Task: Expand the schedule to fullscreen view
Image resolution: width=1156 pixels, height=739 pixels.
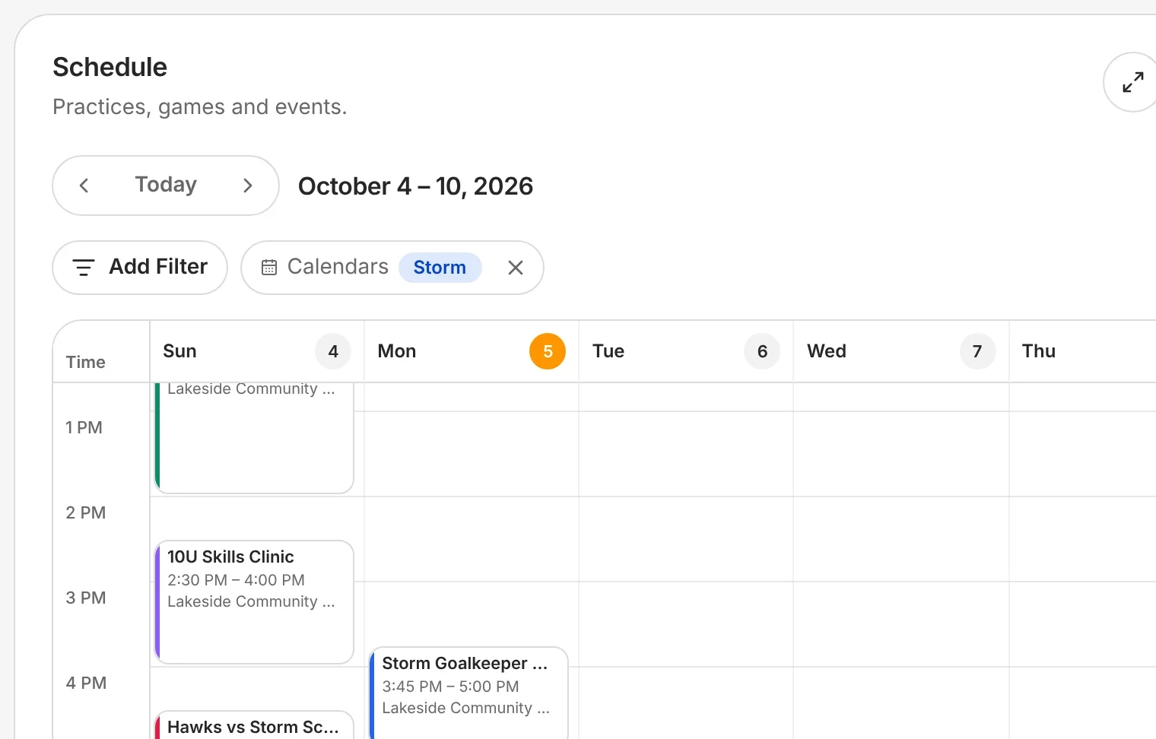Action: (x=1132, y=82)
